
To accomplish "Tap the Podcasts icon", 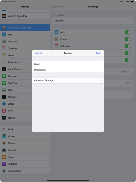I will click(4, 164).
